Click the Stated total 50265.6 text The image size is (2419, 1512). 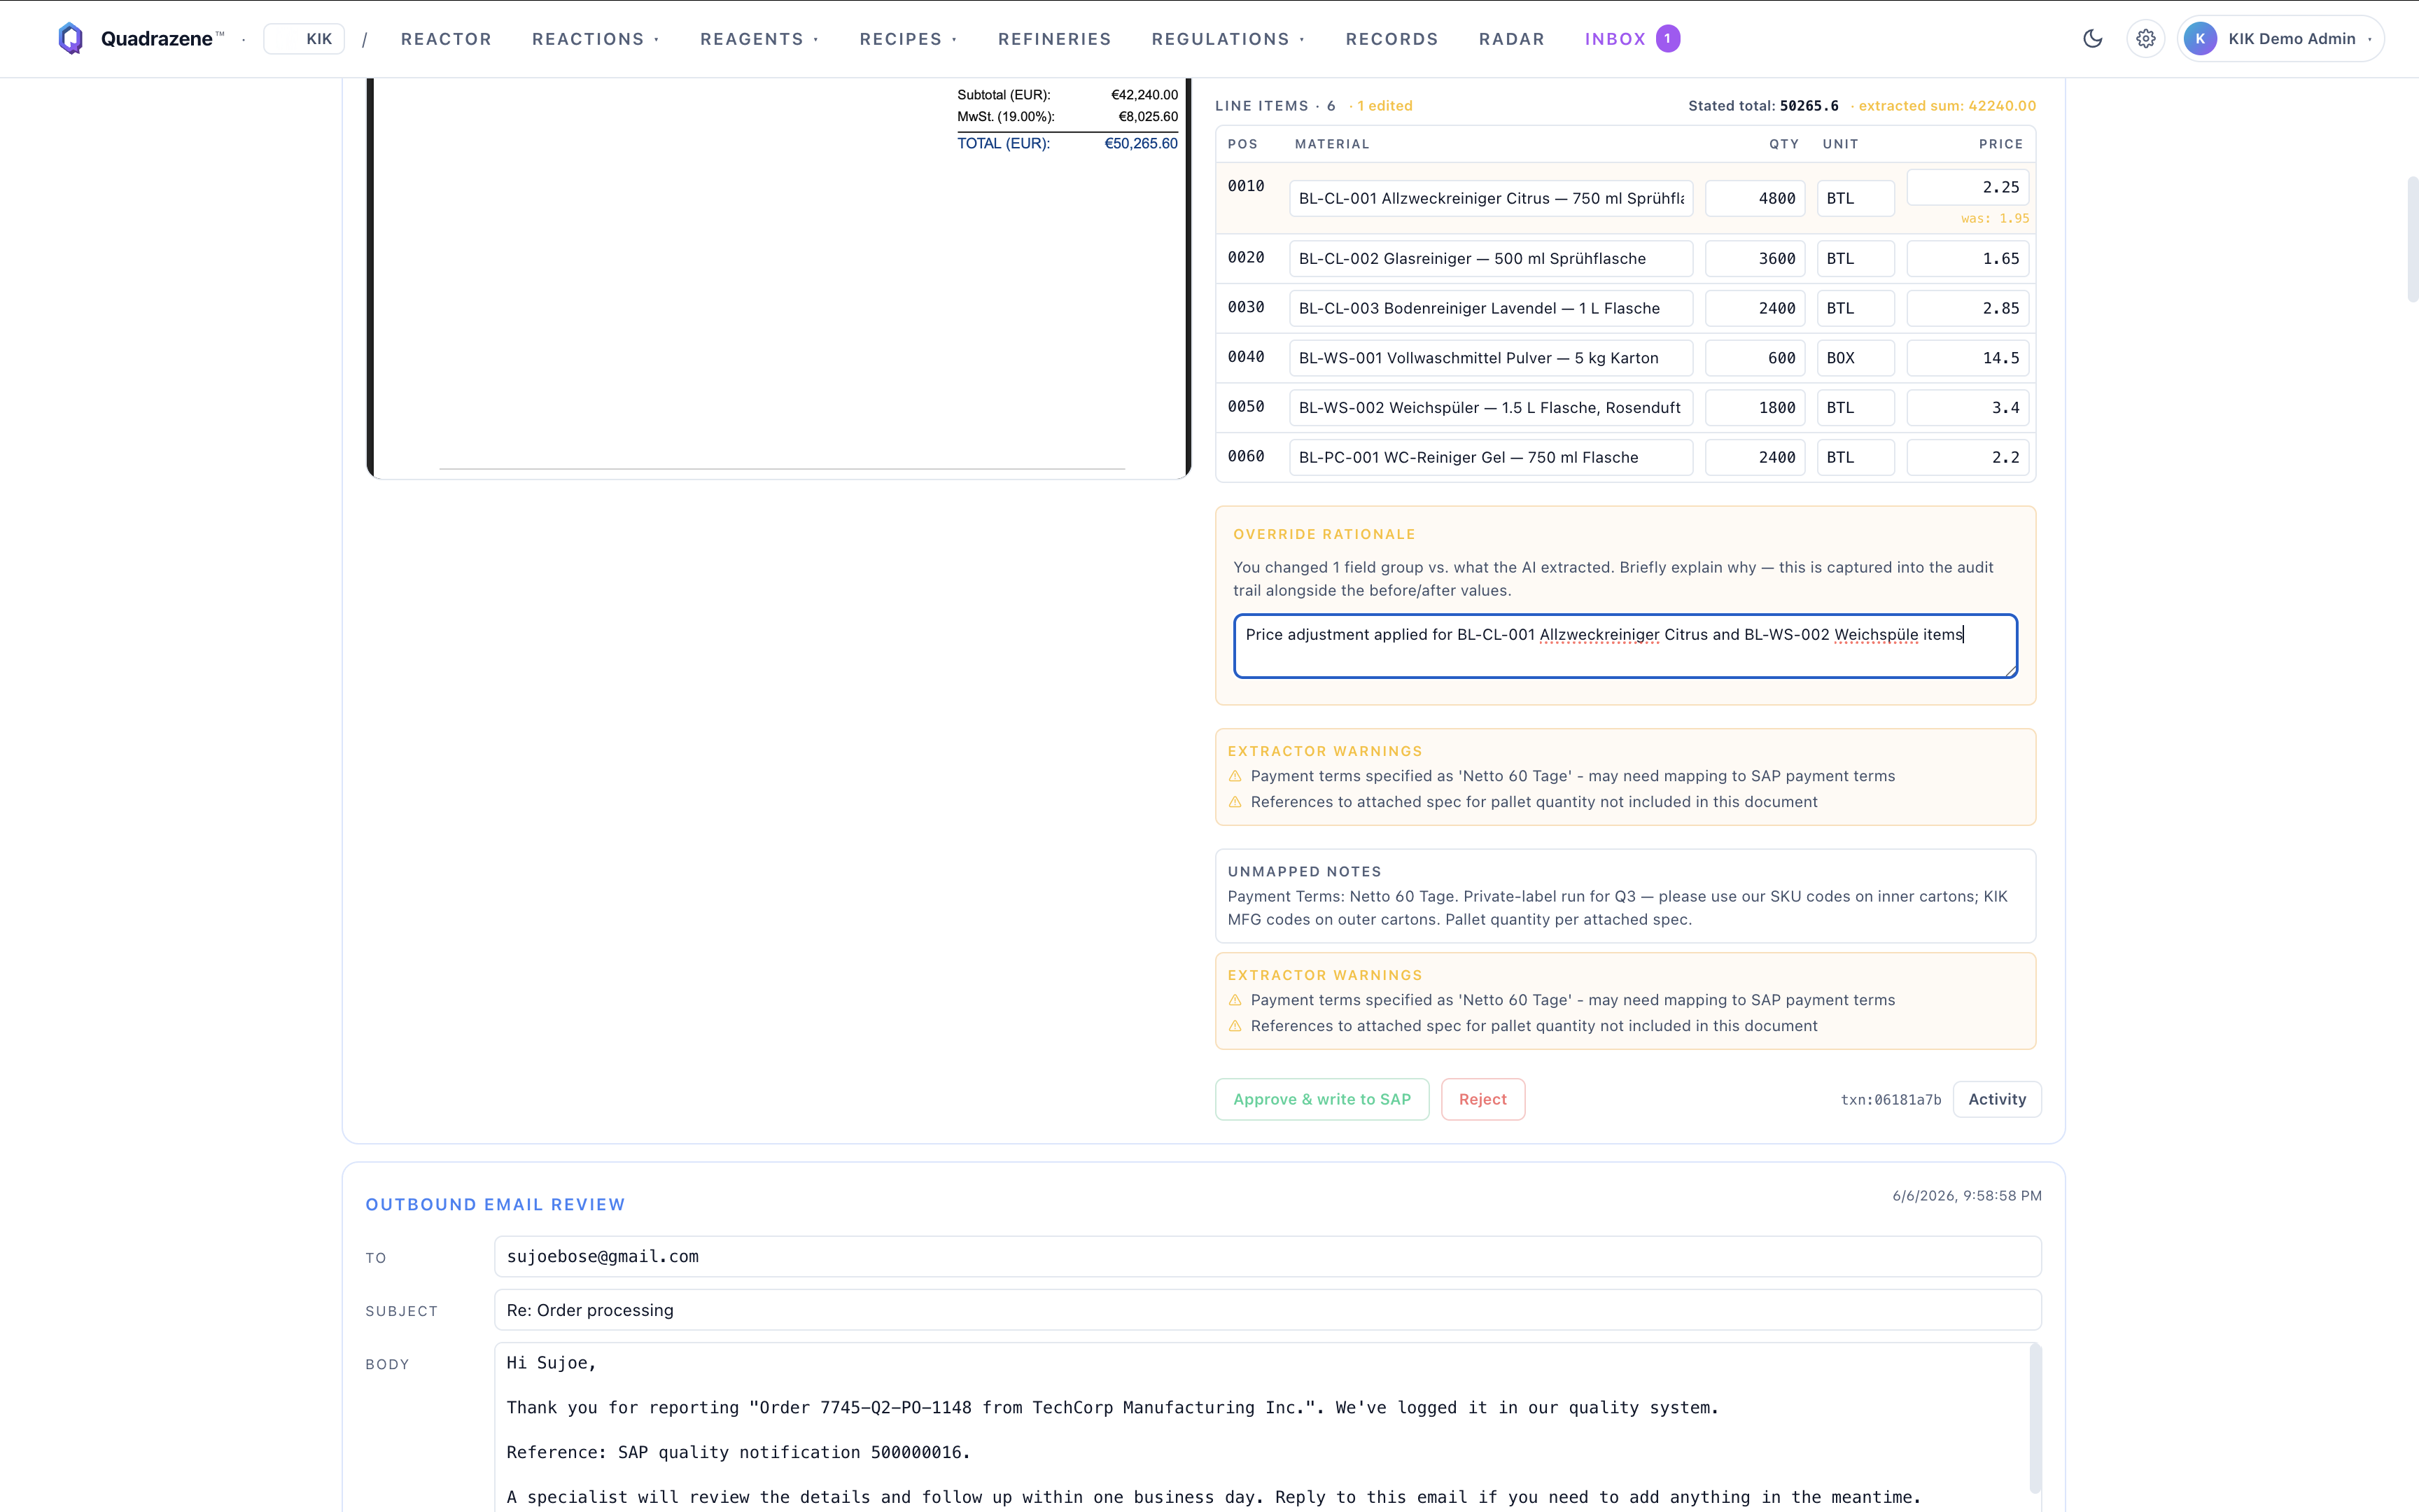[1762, 106]
